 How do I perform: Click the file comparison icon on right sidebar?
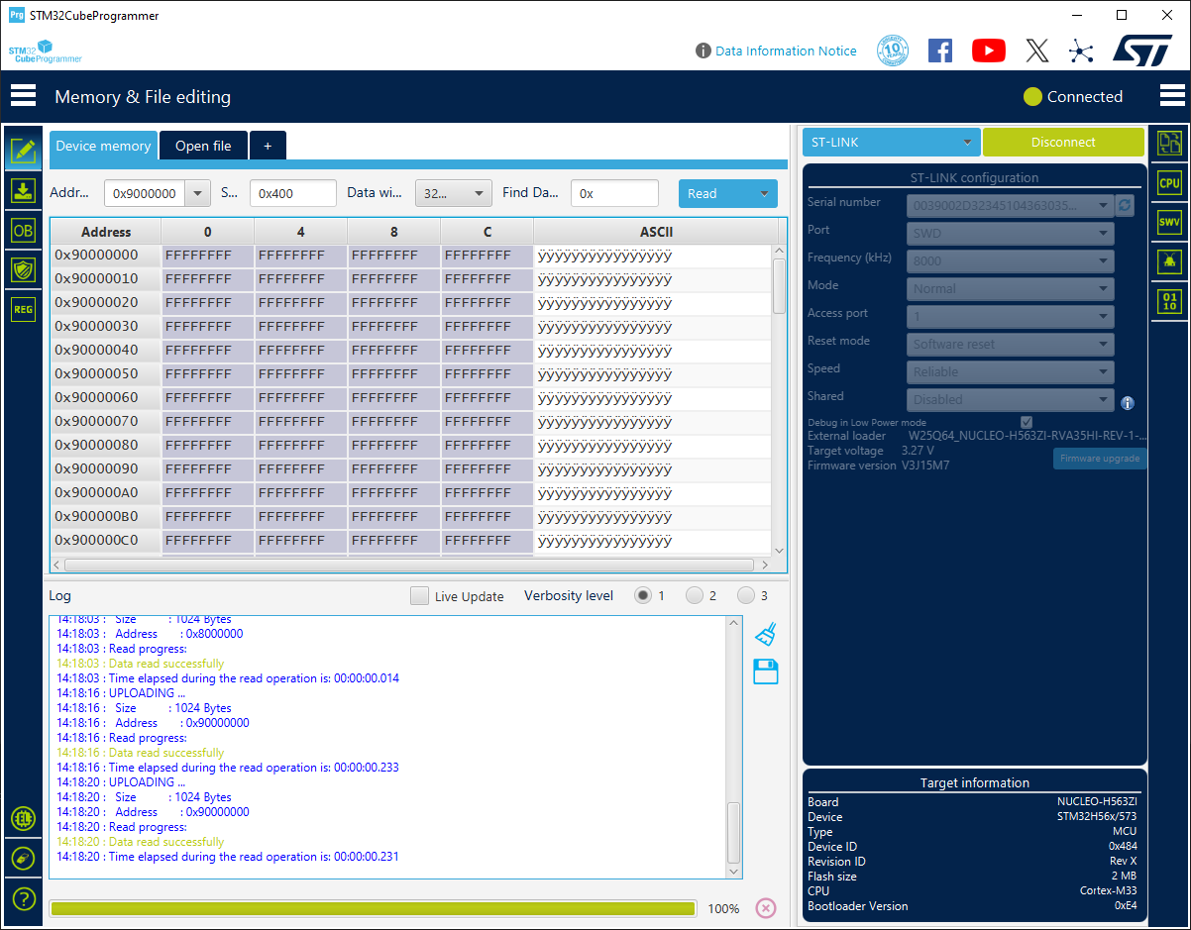(1169, 143)
